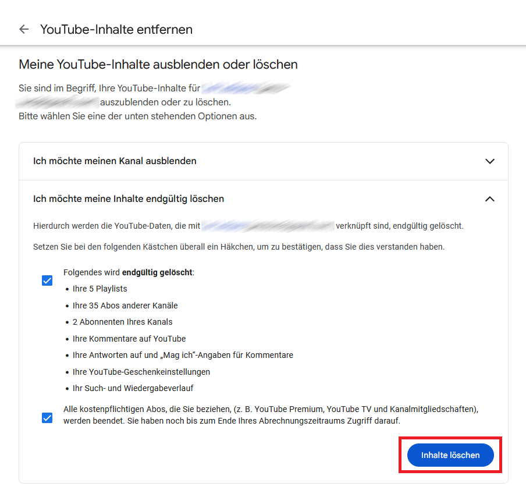Screen dimensions: 526x490
Task: Uncheck the paid subscriptions 'kostenpflichtigen Abos' checkbox
Action: click(x=47, y=418)
